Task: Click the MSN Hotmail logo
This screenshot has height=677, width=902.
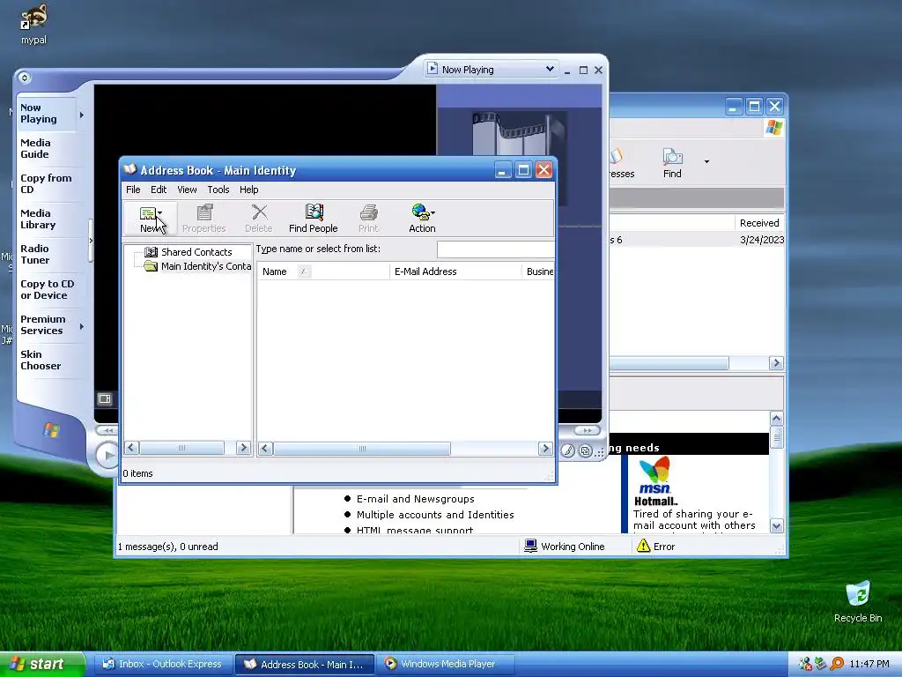Action: (x=655, y=480)
